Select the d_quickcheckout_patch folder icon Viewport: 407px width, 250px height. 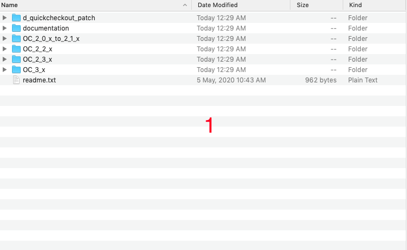16,17
